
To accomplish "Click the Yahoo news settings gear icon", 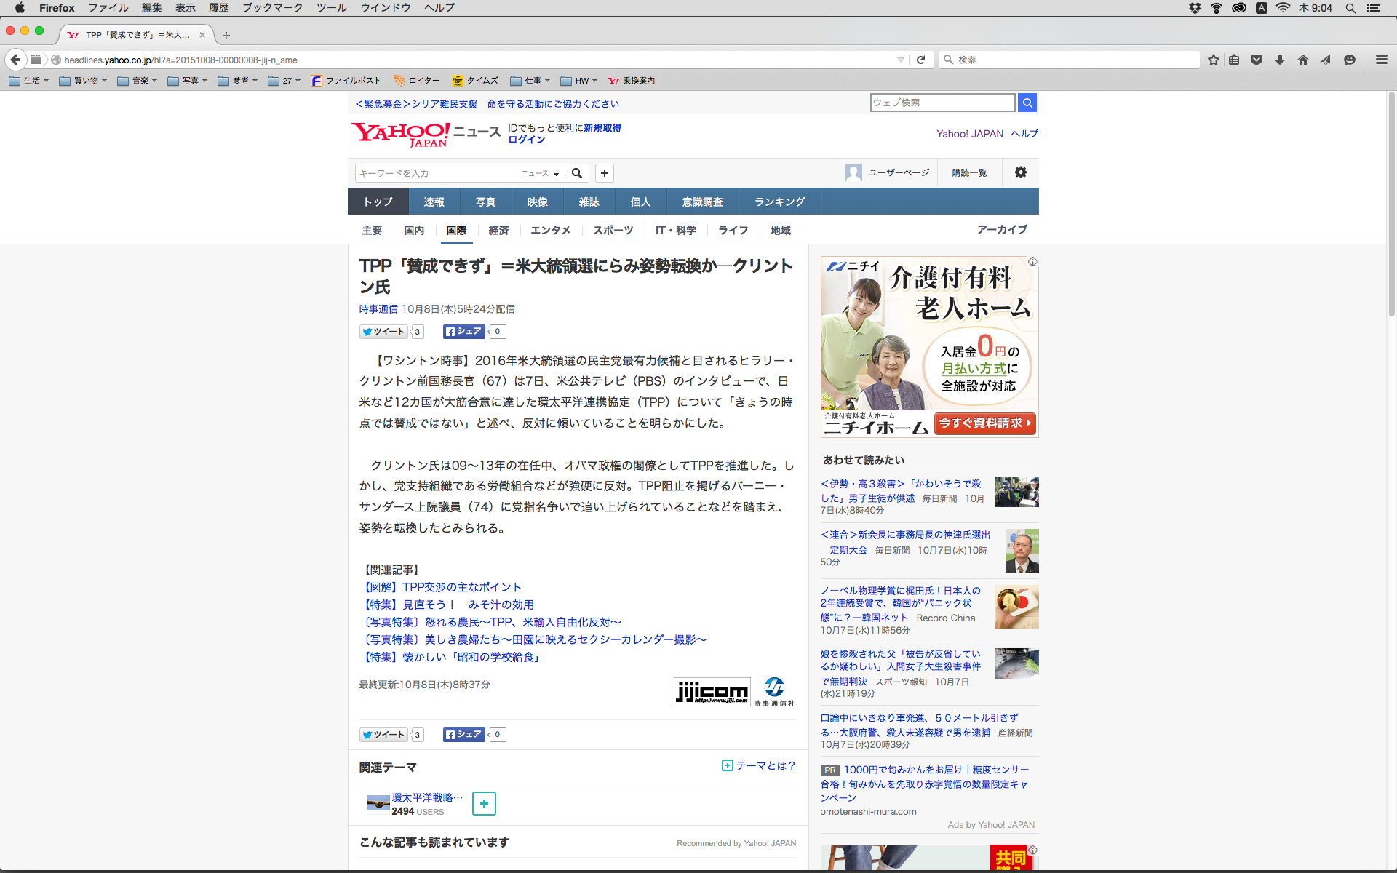I will (x=1020, y=172).
